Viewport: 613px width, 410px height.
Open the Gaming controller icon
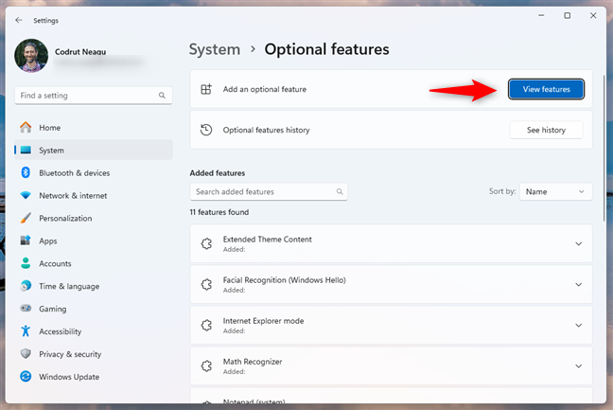[26, 309]
